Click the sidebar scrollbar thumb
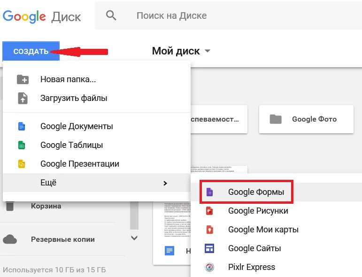 134,215
